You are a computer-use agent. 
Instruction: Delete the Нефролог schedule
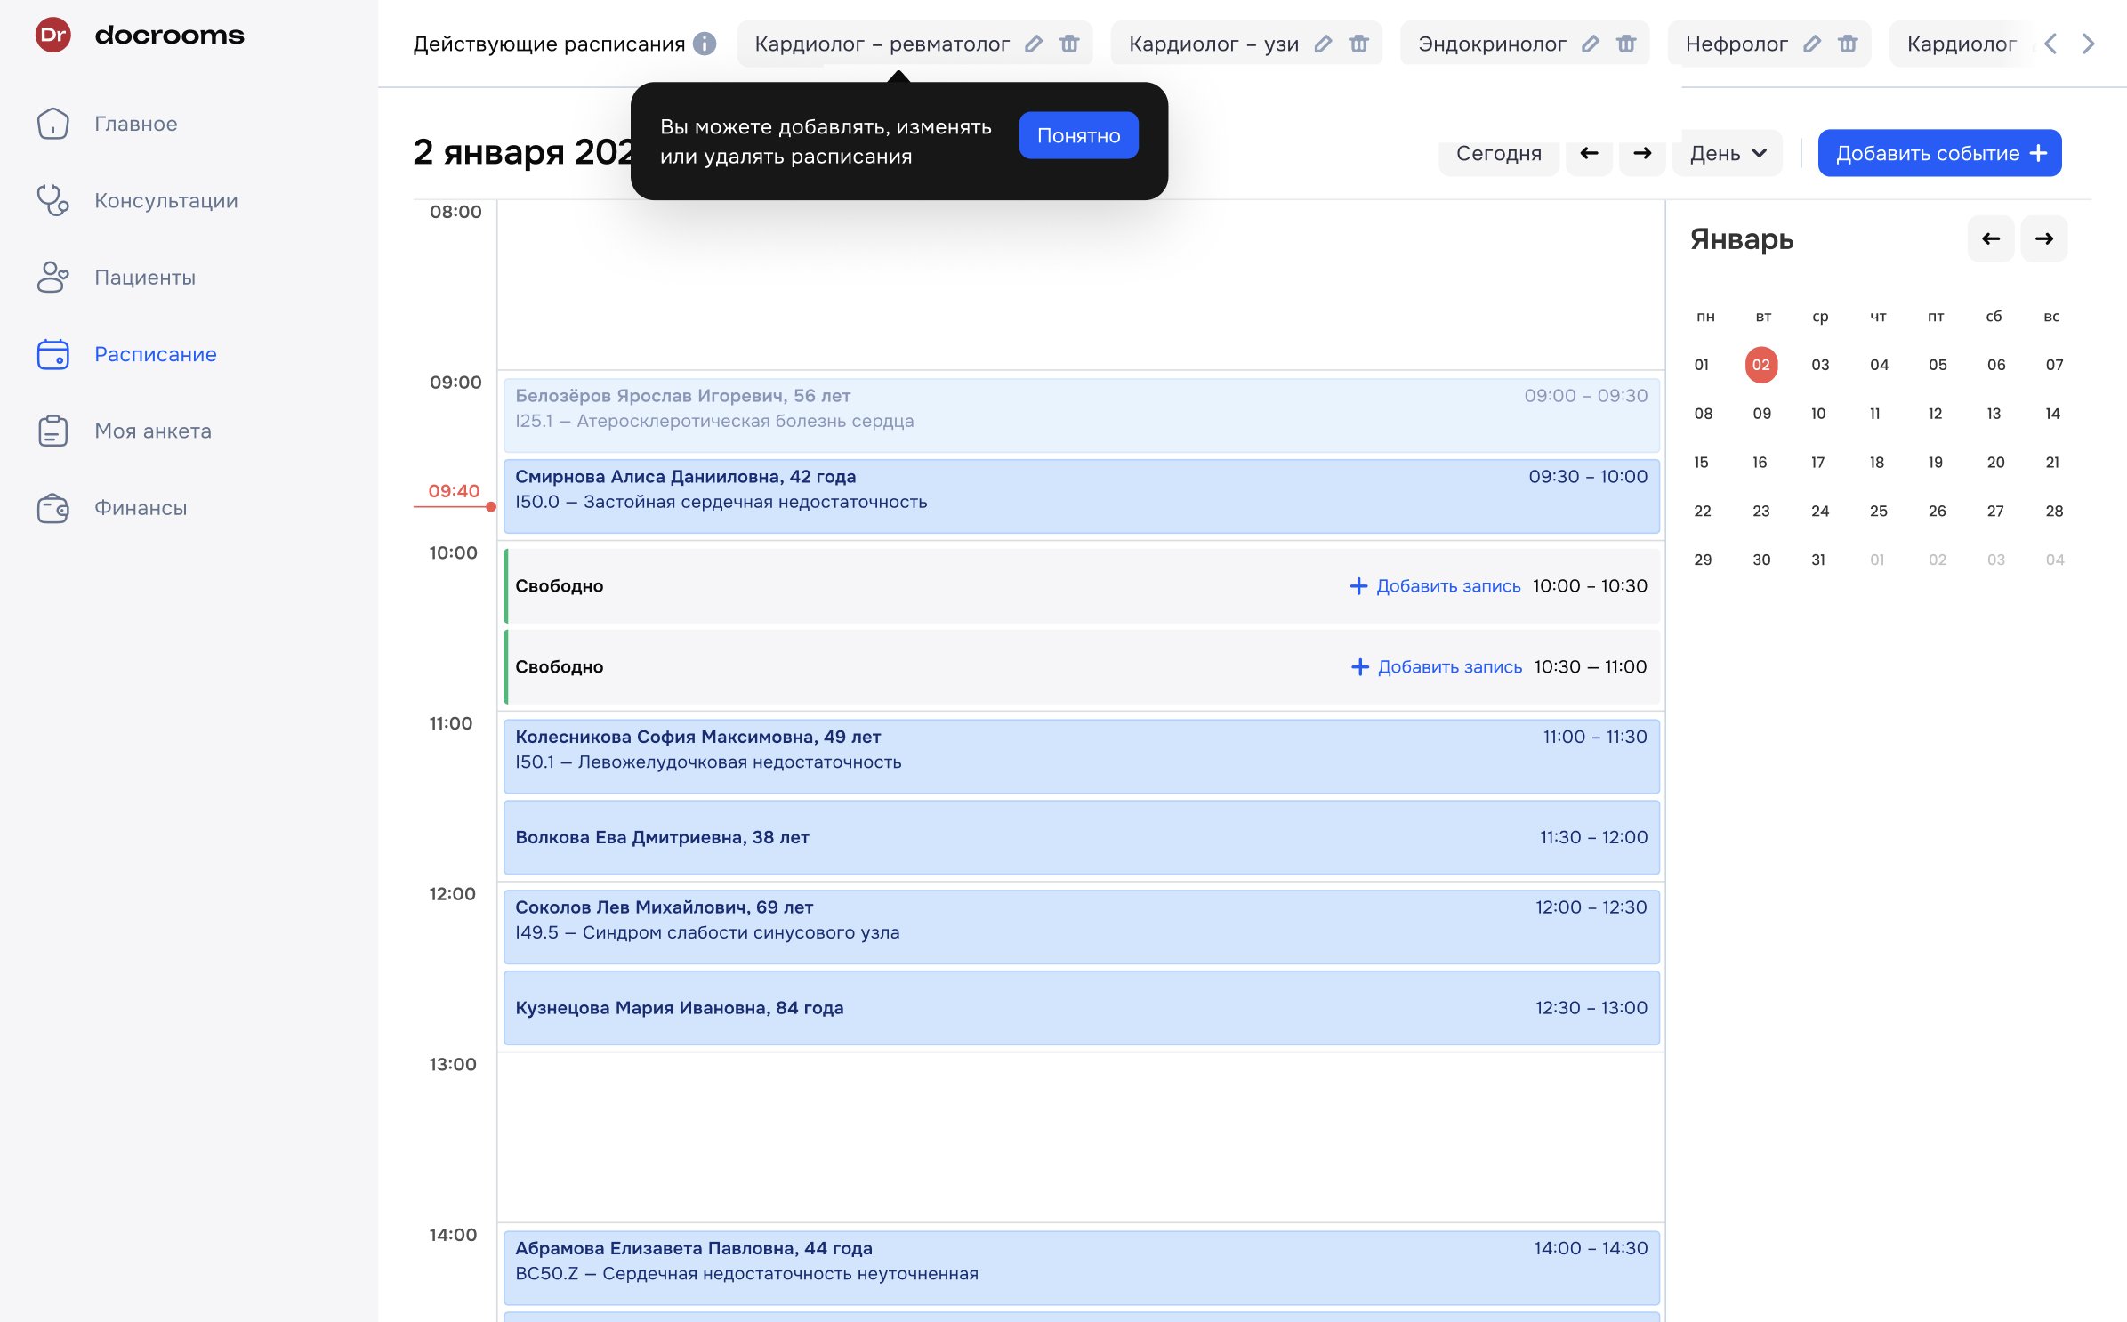[1848, 44]
